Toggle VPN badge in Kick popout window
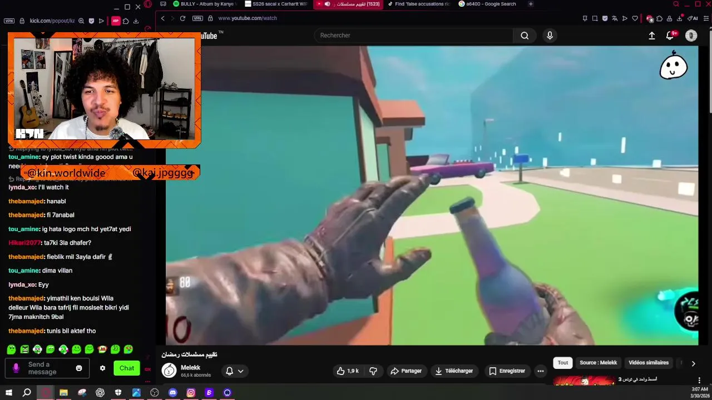Viewport: 712px width, 400px height. [9, 21]
